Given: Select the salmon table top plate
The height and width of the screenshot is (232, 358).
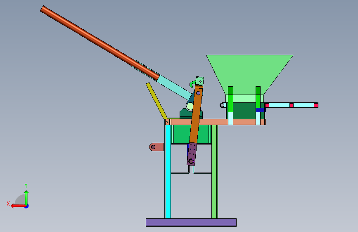Looking at the screenshot, I should coord(215,122).
